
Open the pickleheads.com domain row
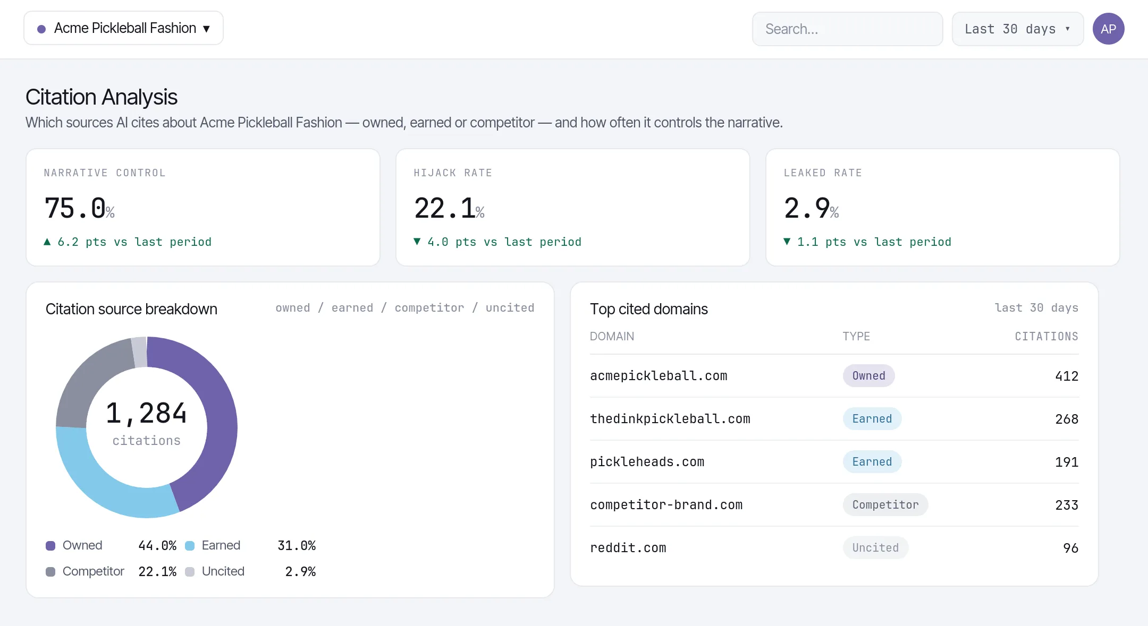[x=834, y=462]
